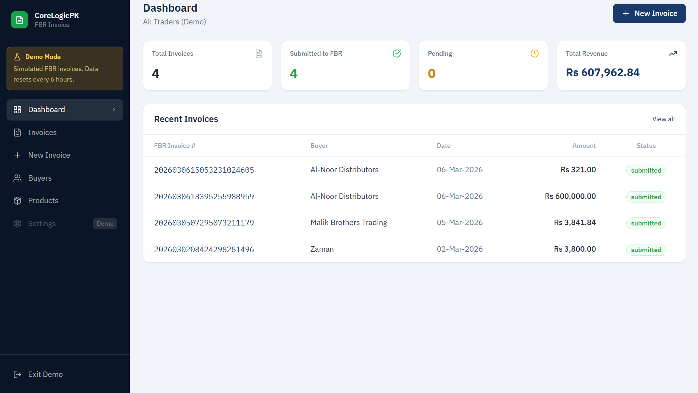Viewport: 698px width, 393px height.
Task: Open the Settings gear icon
Action: pos(17,223)
